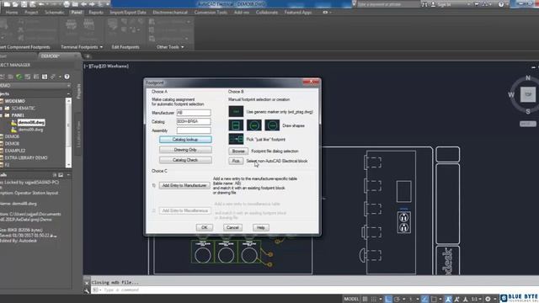Image resolution: width=539 pixels, height=303 pixels.
Task: Click the Save icon in quick access toolbar
Action: point(24,4)
